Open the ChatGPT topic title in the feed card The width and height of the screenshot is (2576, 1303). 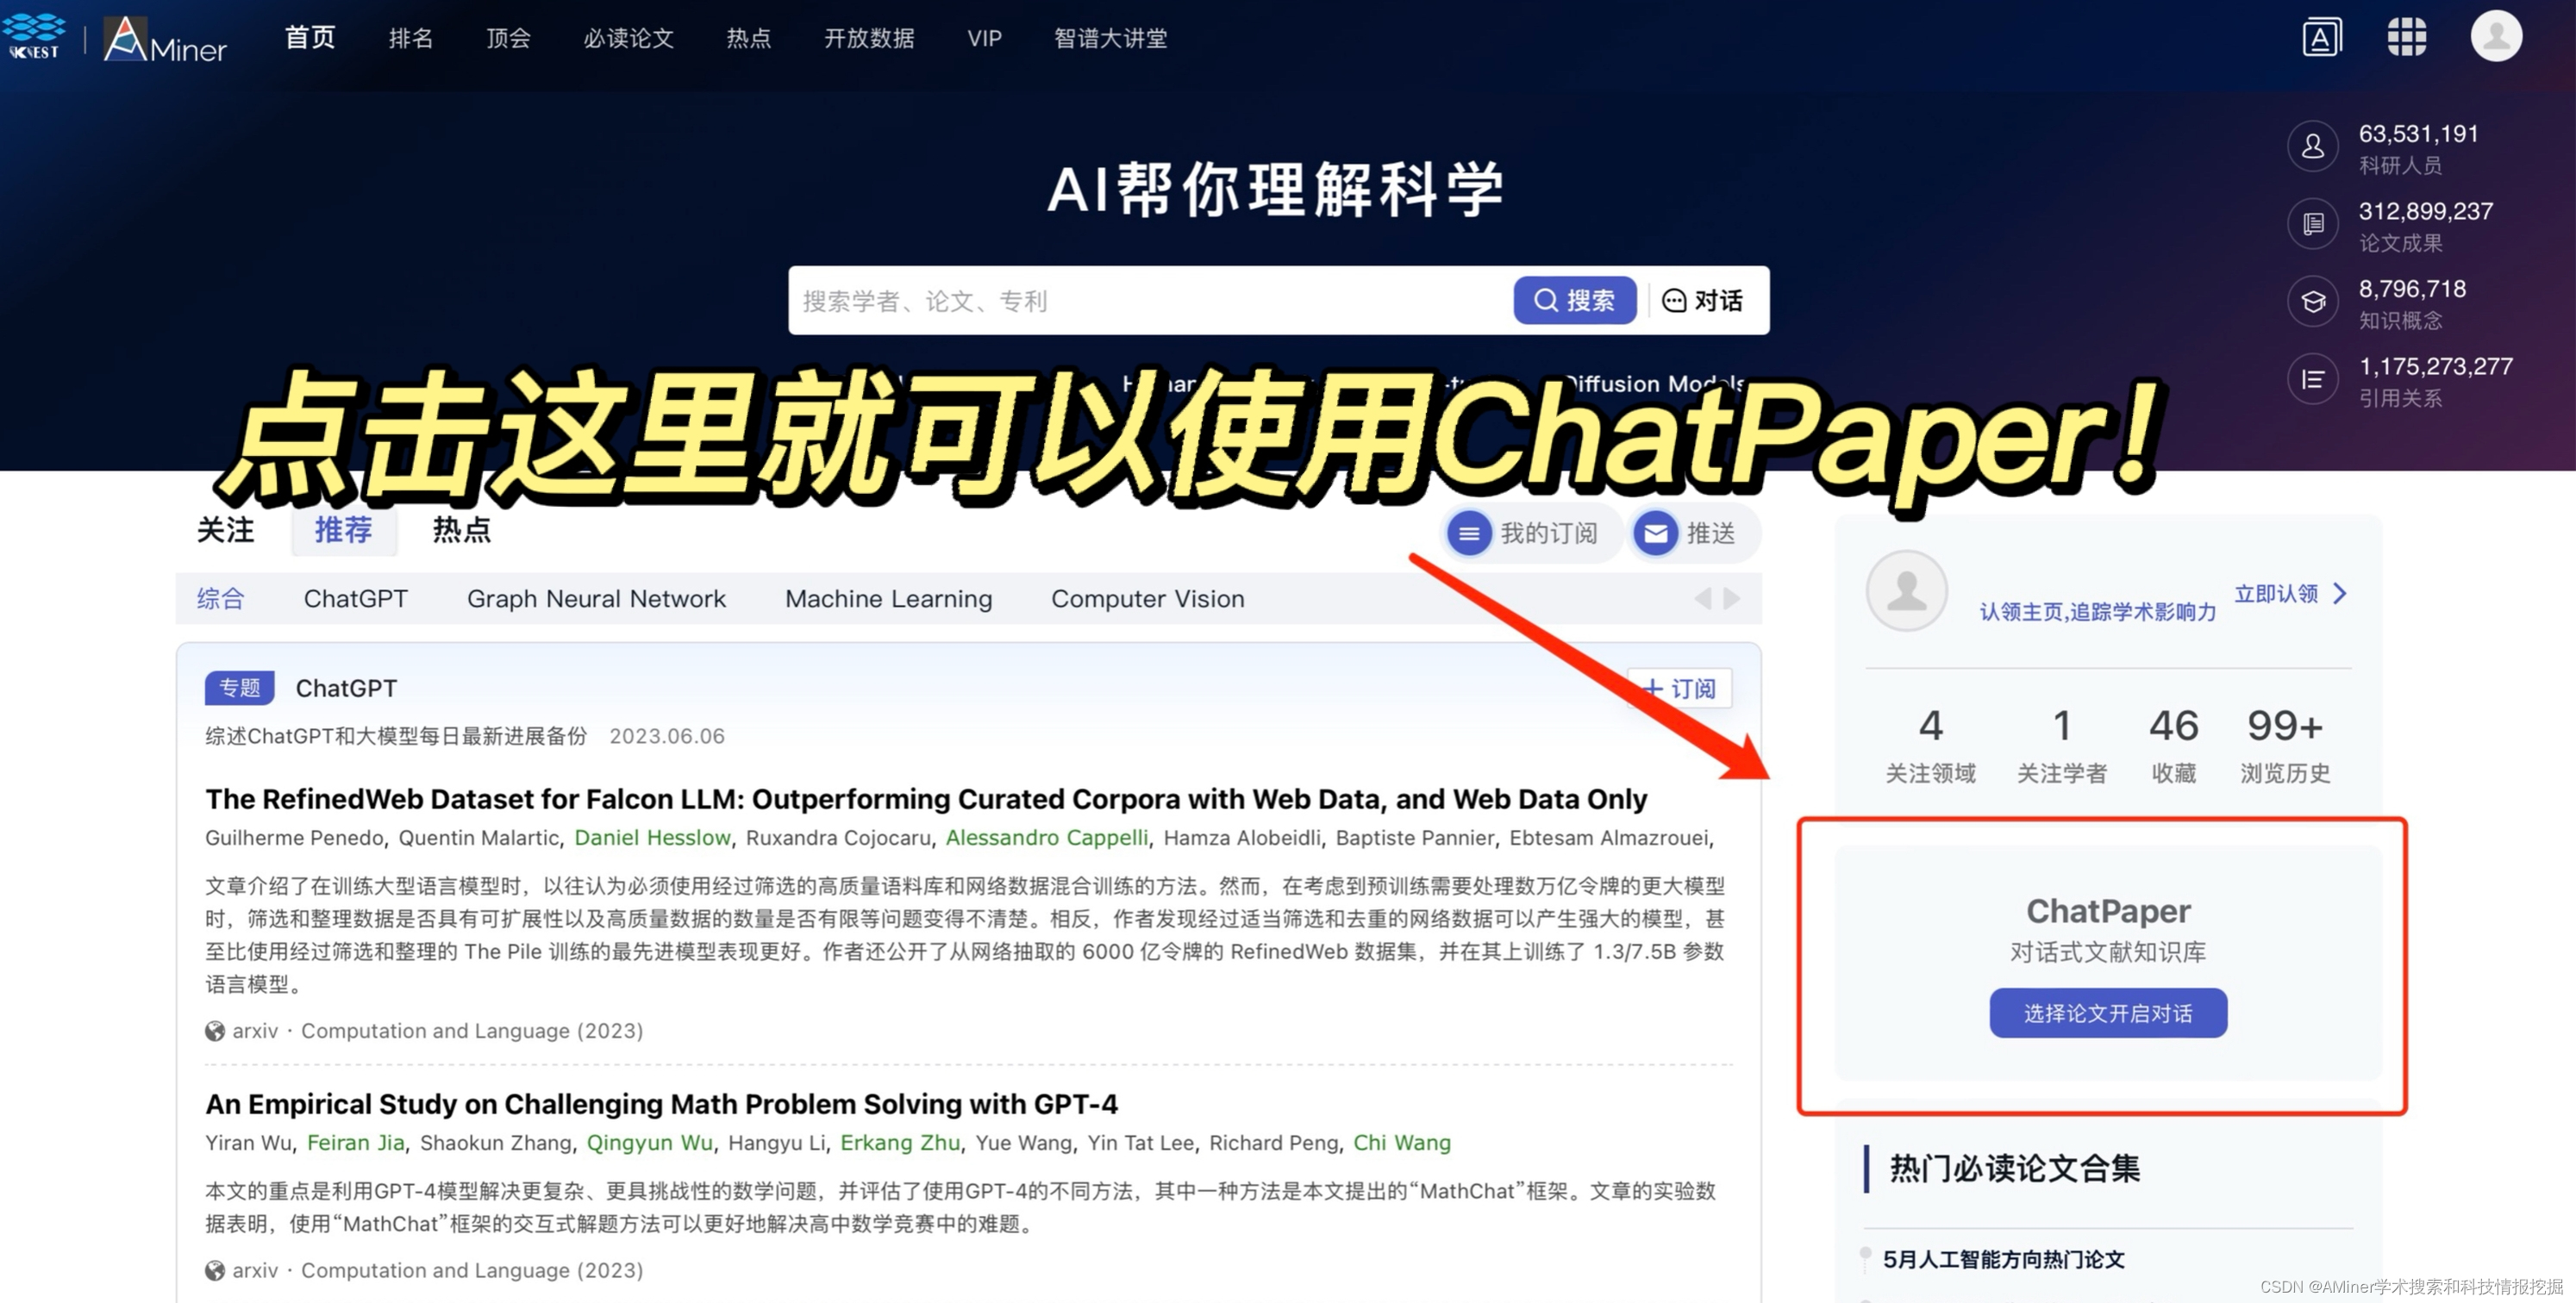point(346,689)
